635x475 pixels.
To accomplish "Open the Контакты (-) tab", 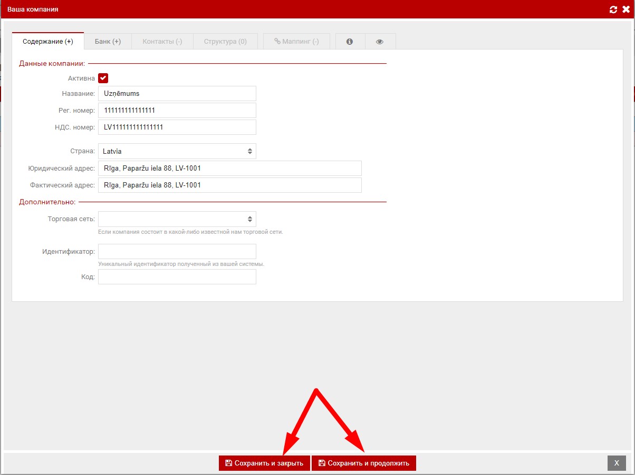I will pyautogui.click(x=162, y=42).
